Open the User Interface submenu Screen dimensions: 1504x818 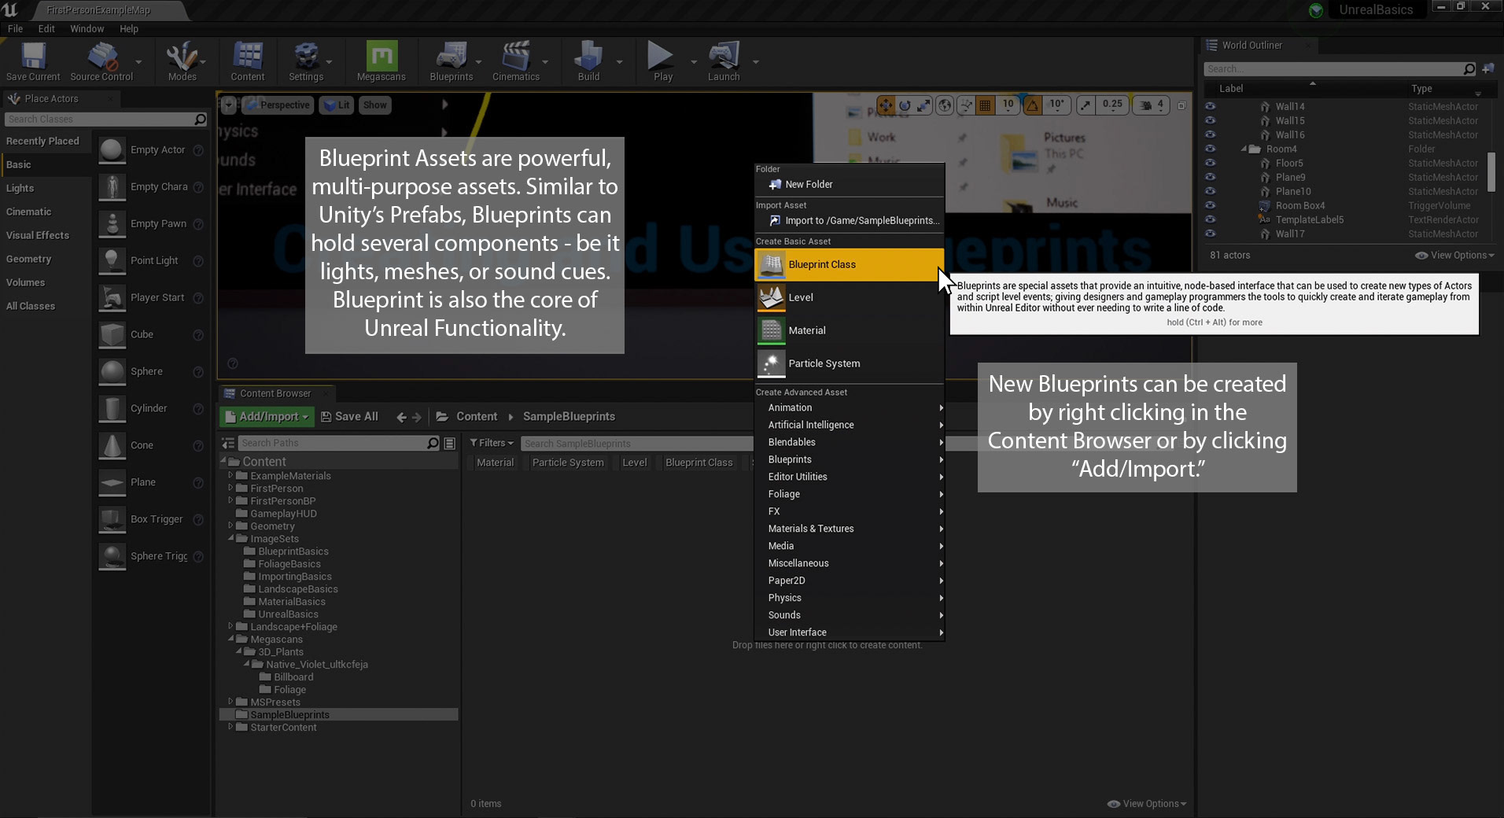[850, 632]
